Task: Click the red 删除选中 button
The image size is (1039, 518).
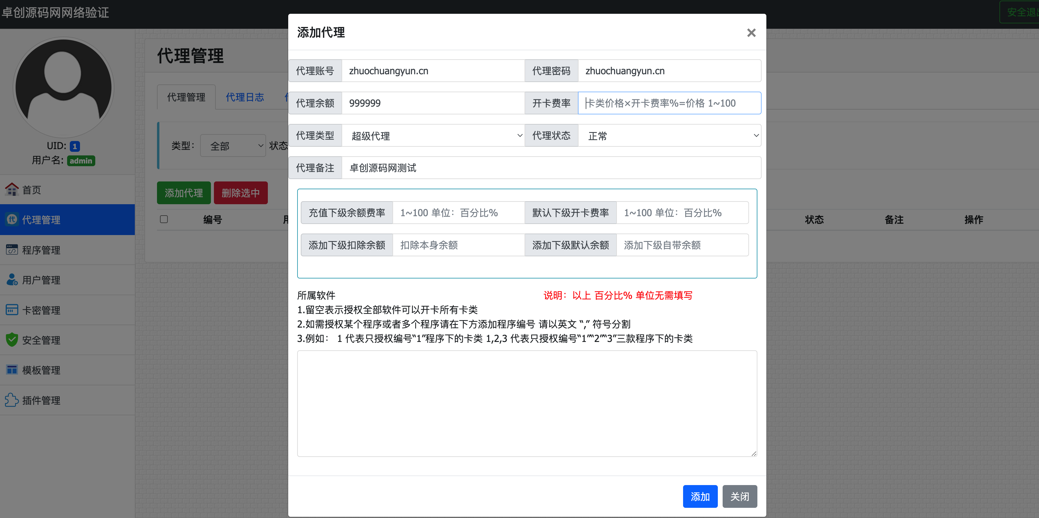Action: click(240, 193)
